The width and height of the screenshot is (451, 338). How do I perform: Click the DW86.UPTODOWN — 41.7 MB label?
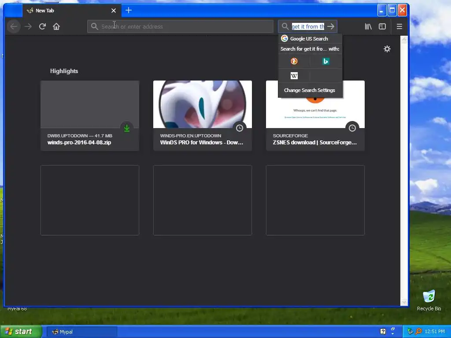80,136
